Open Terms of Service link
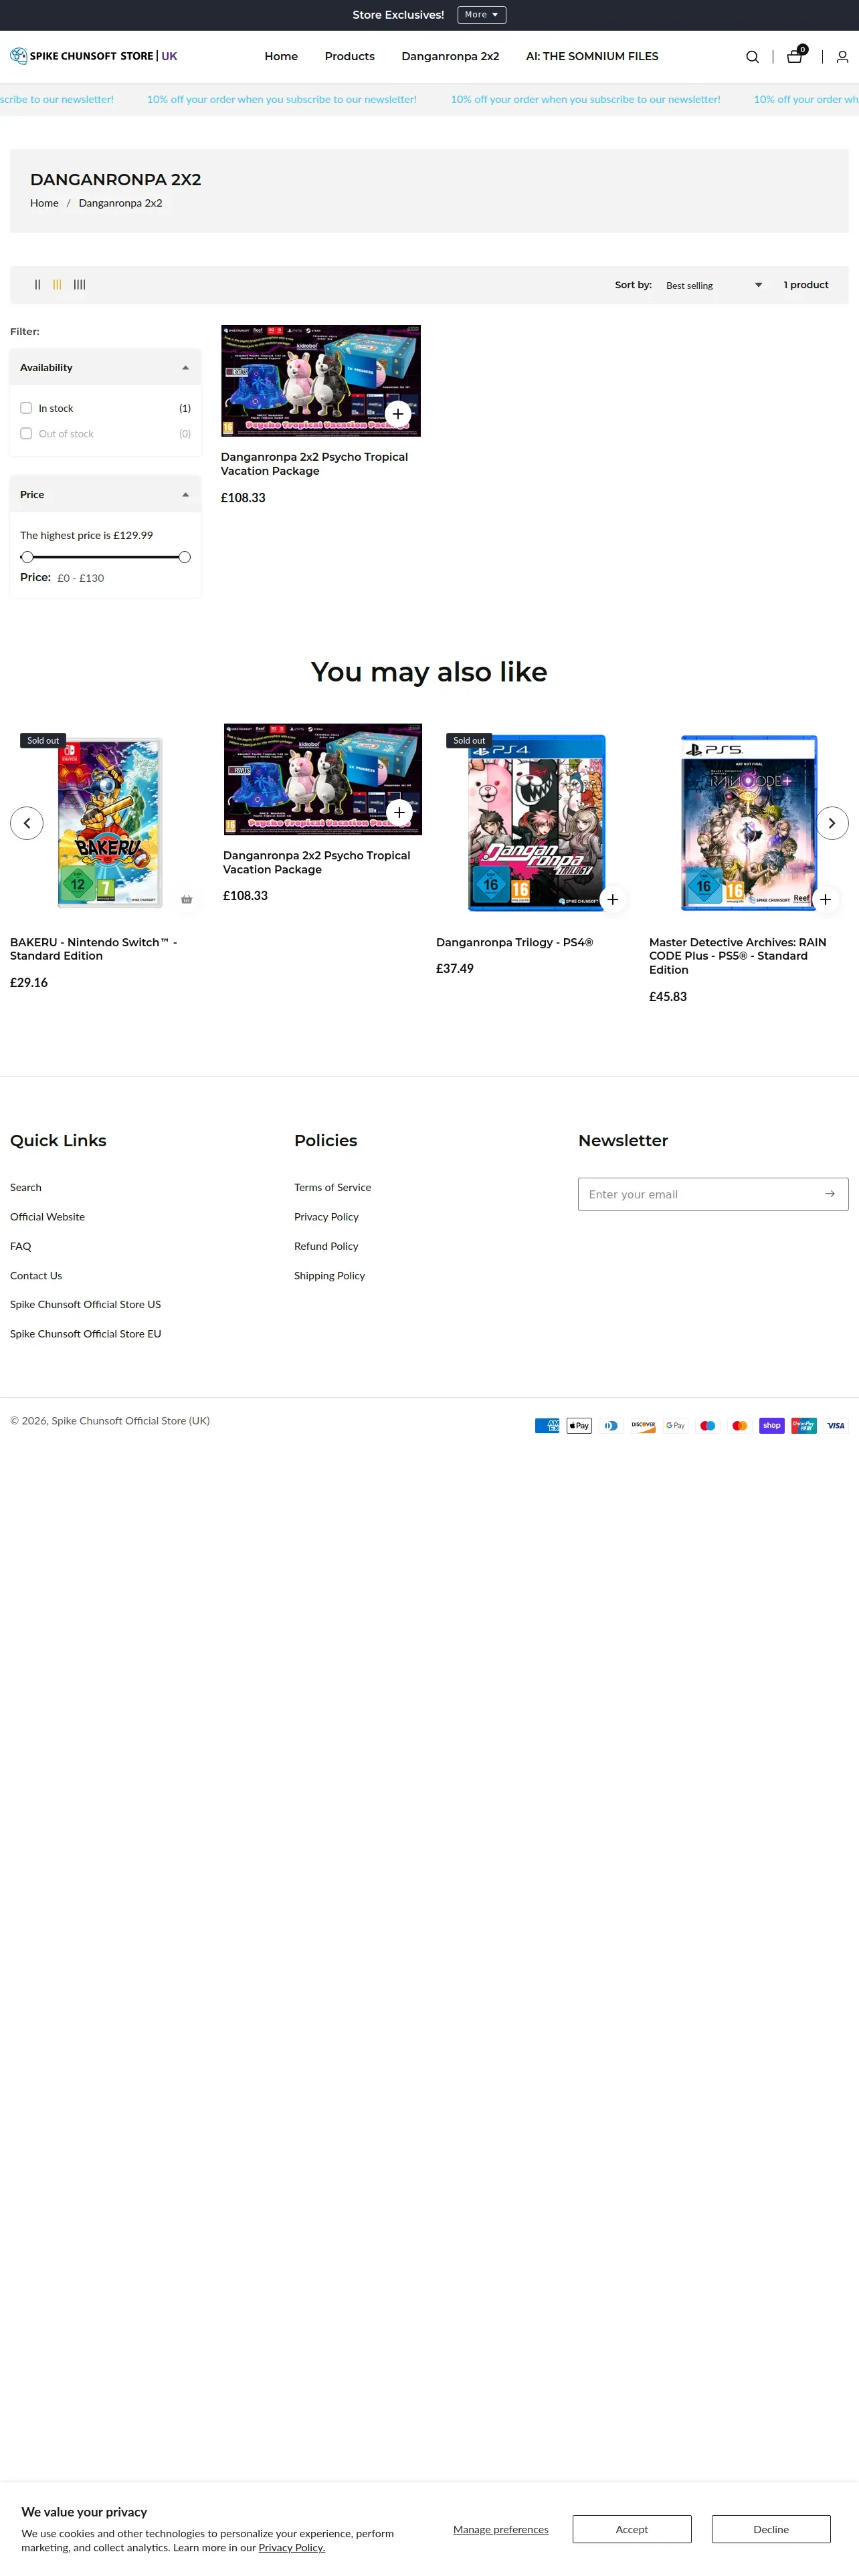Image resolution: width=859 pixels, height=2576 pixels. [332, 1187]
